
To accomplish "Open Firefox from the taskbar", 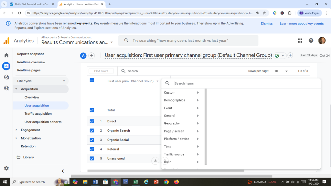I will tap(176, 182).
